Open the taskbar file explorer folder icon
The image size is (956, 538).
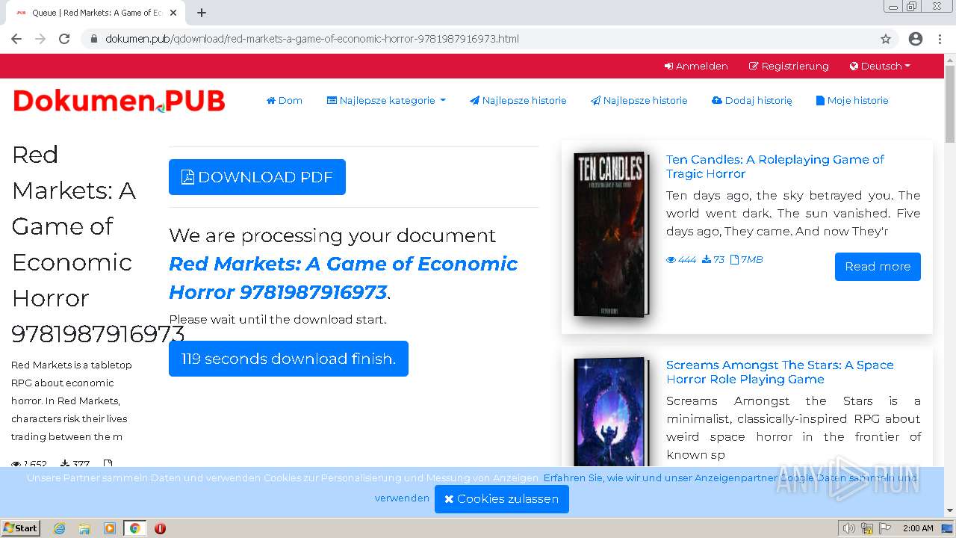pyautogui.click(x=84, y=528)
